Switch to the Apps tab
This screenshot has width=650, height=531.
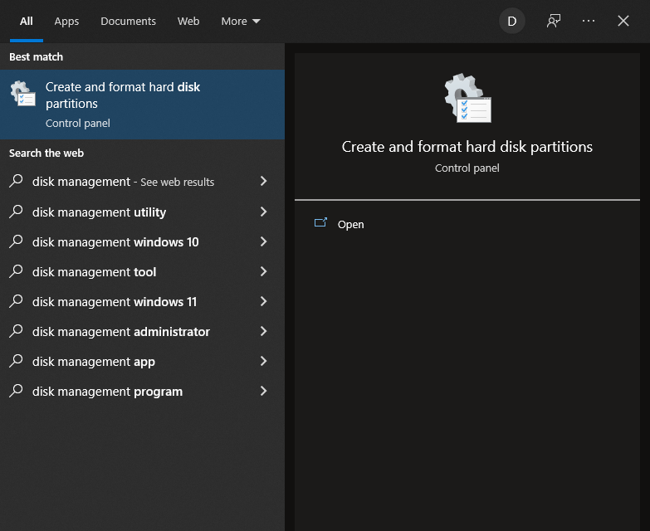[66, 21]
